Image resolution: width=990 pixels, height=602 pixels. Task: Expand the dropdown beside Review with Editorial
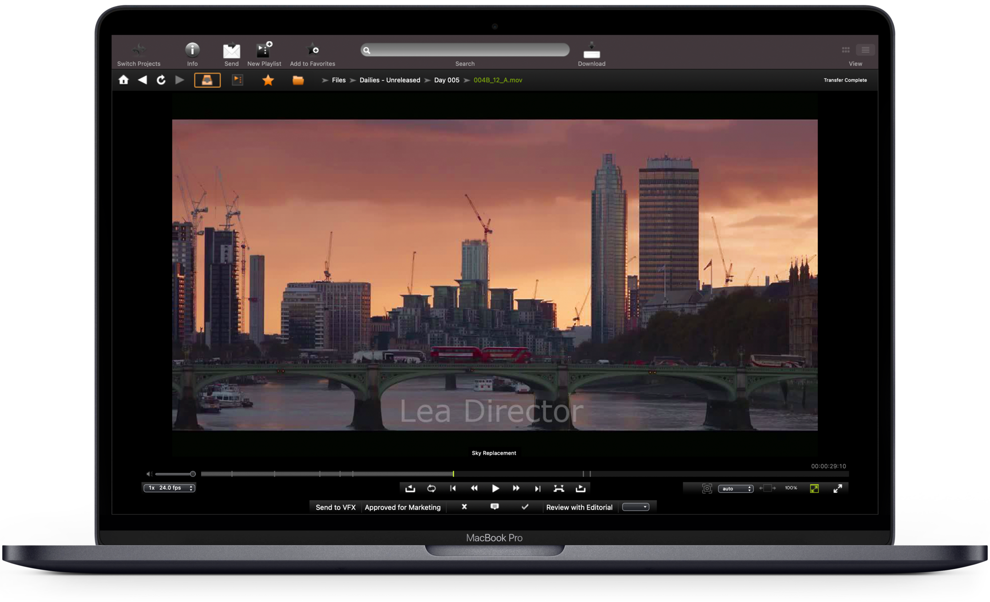click(636, 507)
